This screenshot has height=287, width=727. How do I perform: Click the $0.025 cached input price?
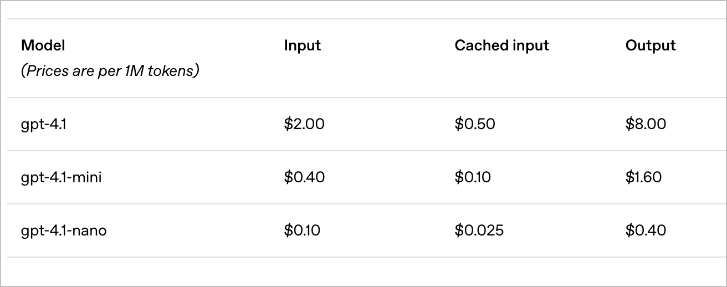(479, 230)
